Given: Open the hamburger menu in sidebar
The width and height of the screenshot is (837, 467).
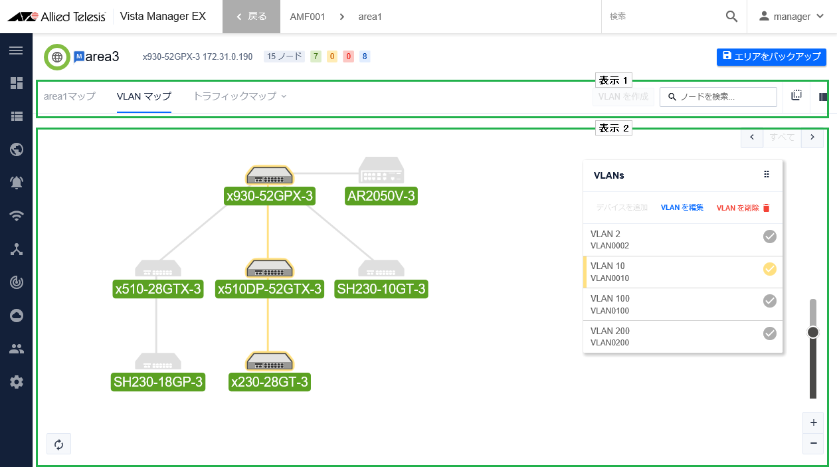Looking at the screenshot, I should (x=16, y=50).
